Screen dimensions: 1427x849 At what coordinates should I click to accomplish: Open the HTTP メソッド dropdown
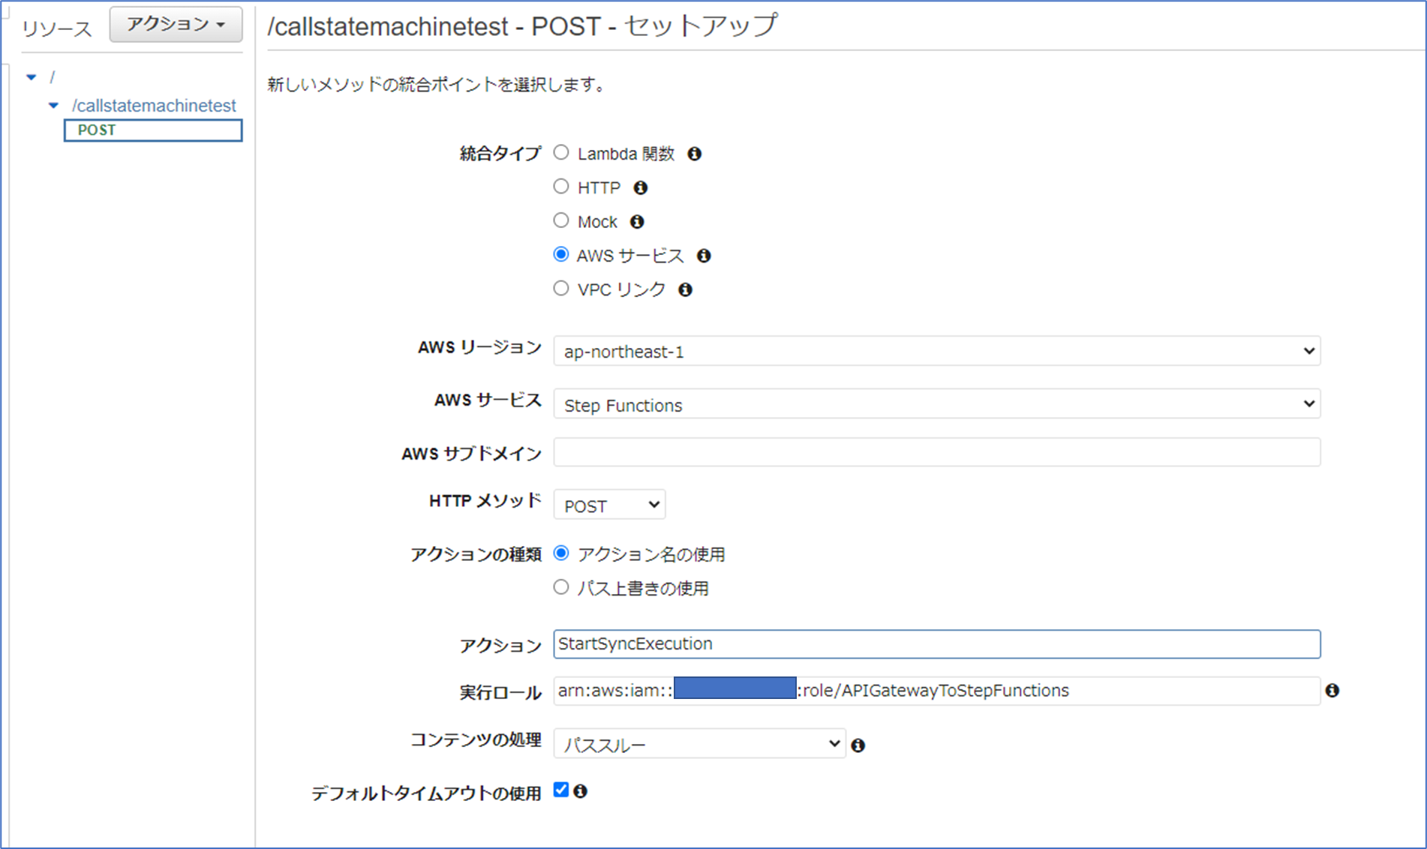(609, 505)
